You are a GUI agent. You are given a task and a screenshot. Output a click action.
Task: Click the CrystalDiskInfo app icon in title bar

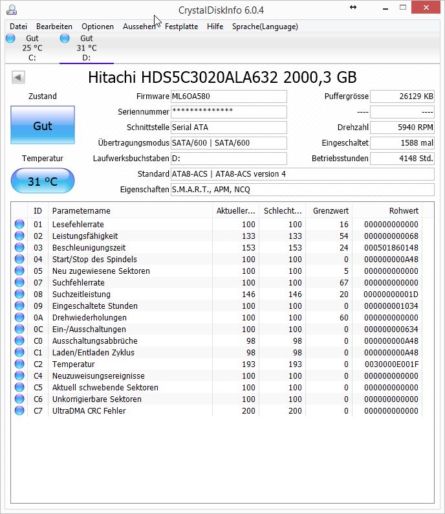point(12,10)
